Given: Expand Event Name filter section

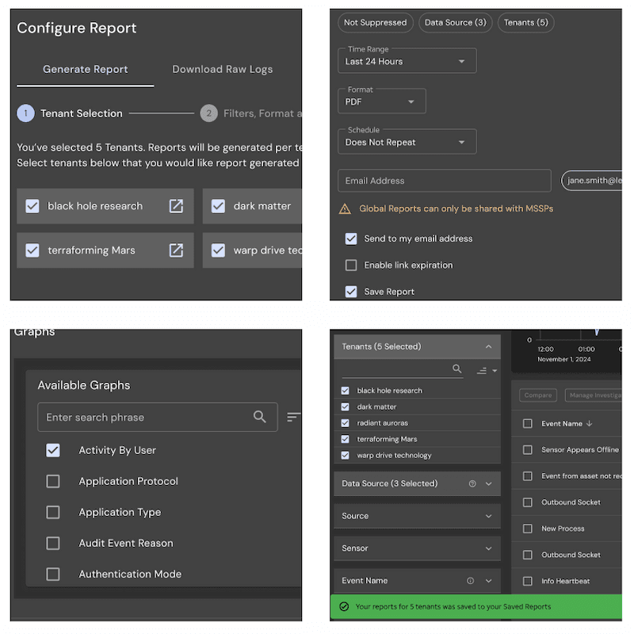Looking at the screenshot, I should pos(418,581).
